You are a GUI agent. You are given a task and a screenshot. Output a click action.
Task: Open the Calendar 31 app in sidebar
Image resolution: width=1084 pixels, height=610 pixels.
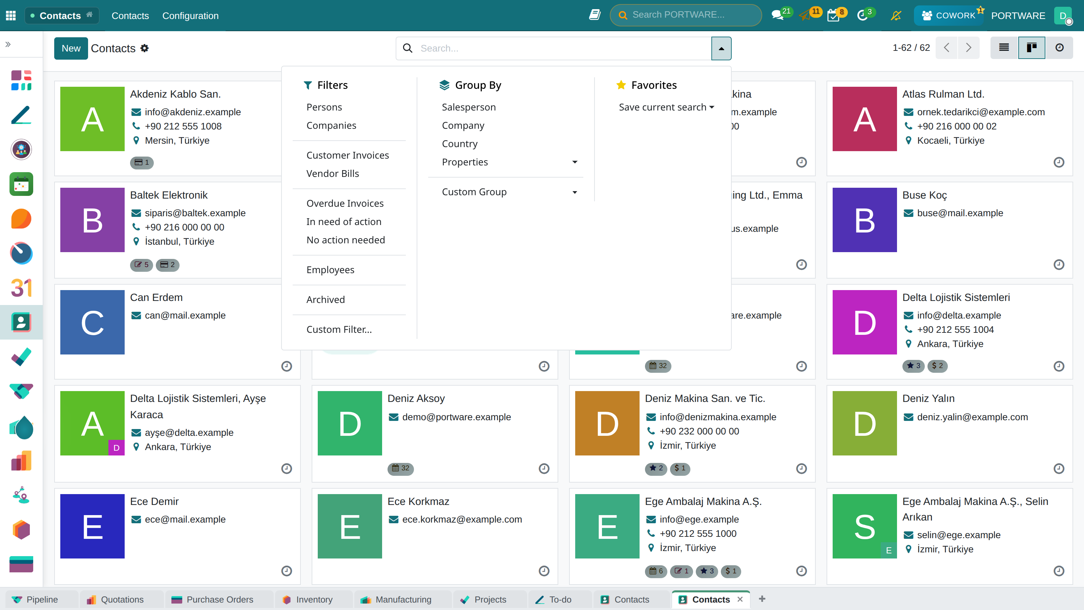pyautogui.click(x=21, y=288)
